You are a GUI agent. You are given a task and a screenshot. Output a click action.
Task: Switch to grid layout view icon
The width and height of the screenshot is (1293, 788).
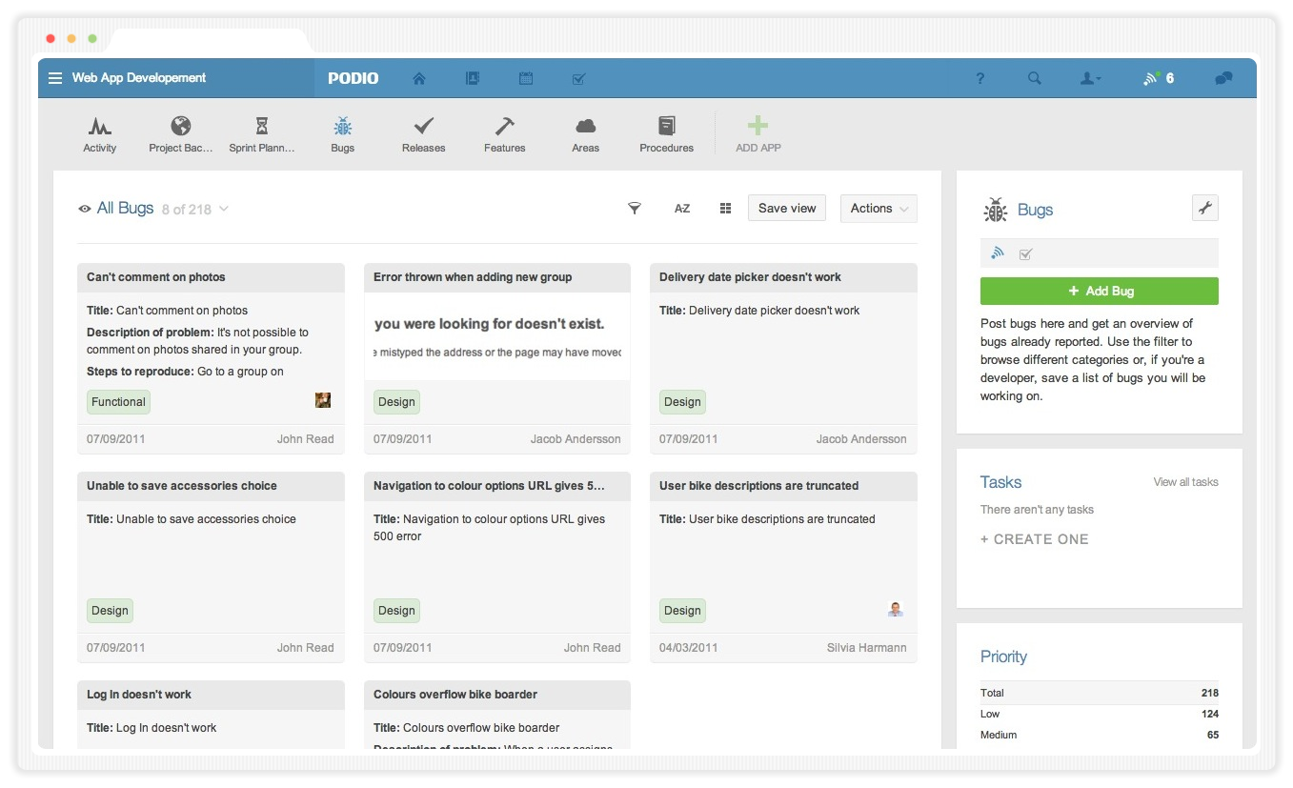(725, 209)
